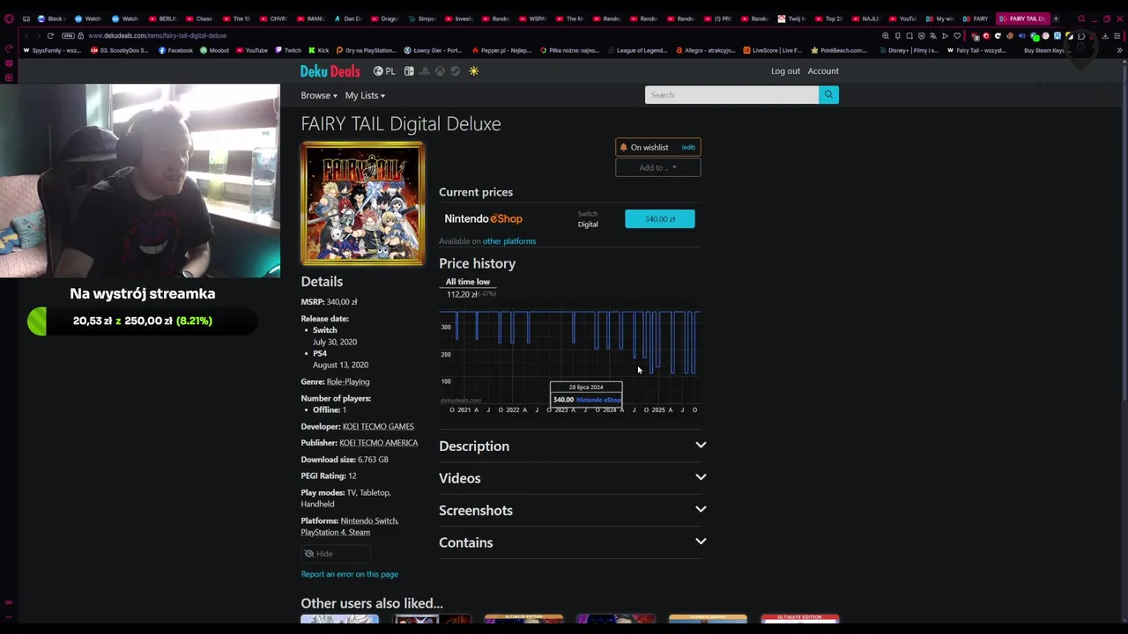
Task: Open the Opera logo main menu
Action: pyautogui.click(x=9, y=18)
